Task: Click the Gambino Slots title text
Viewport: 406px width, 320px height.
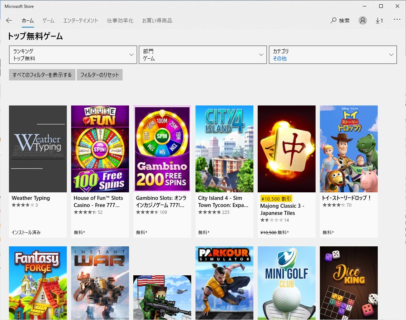Action: 161,202
